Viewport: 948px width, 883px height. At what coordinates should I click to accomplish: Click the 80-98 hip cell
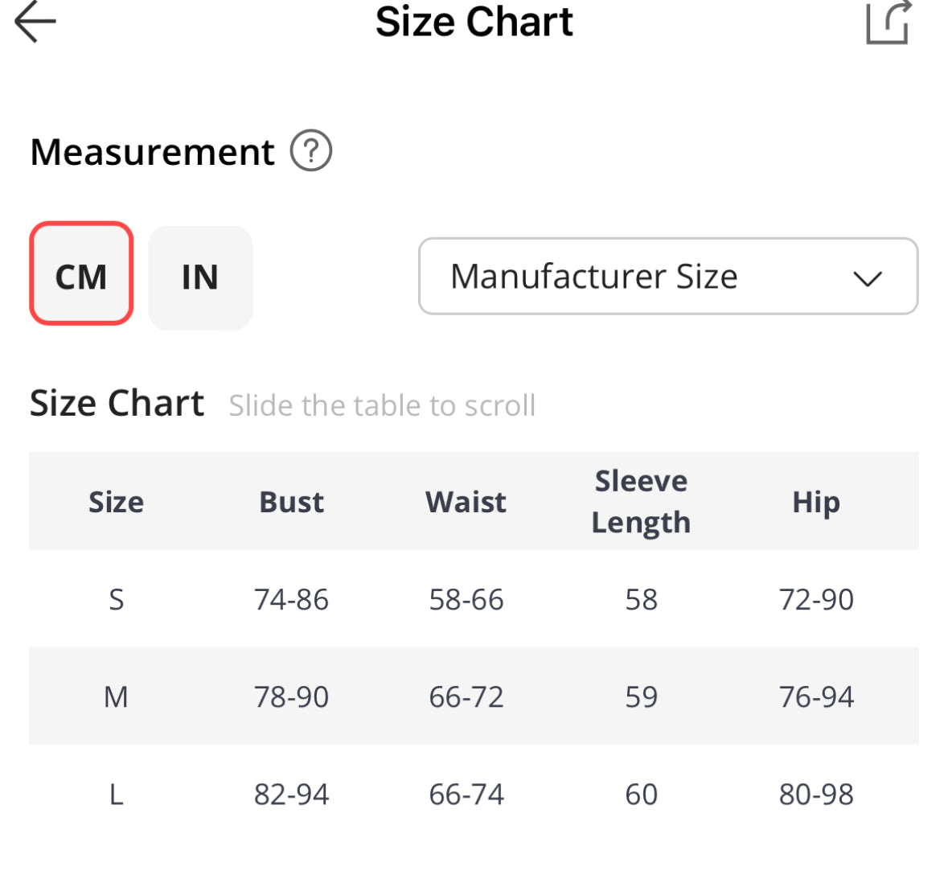point(815,795)
